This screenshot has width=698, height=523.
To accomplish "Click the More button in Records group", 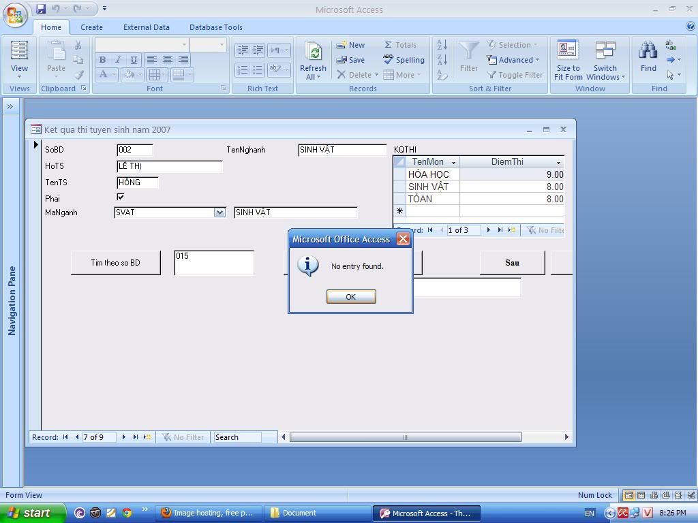I will point(401,75).
